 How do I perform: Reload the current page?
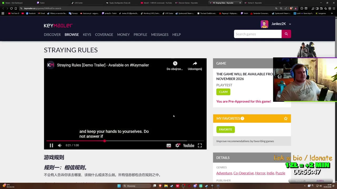(11, 8)
